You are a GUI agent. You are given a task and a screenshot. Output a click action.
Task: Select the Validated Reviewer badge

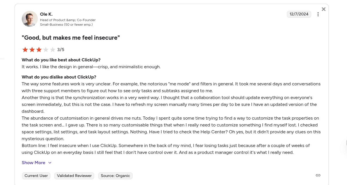[x=74, y=176]
